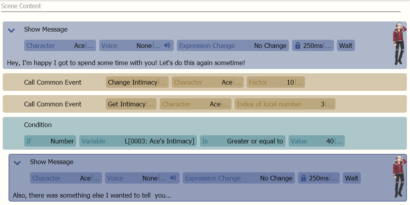This screenshot has height=205, width=410.
Task: Play voice speaker icon in second message
Action: (x=173, y=178)
